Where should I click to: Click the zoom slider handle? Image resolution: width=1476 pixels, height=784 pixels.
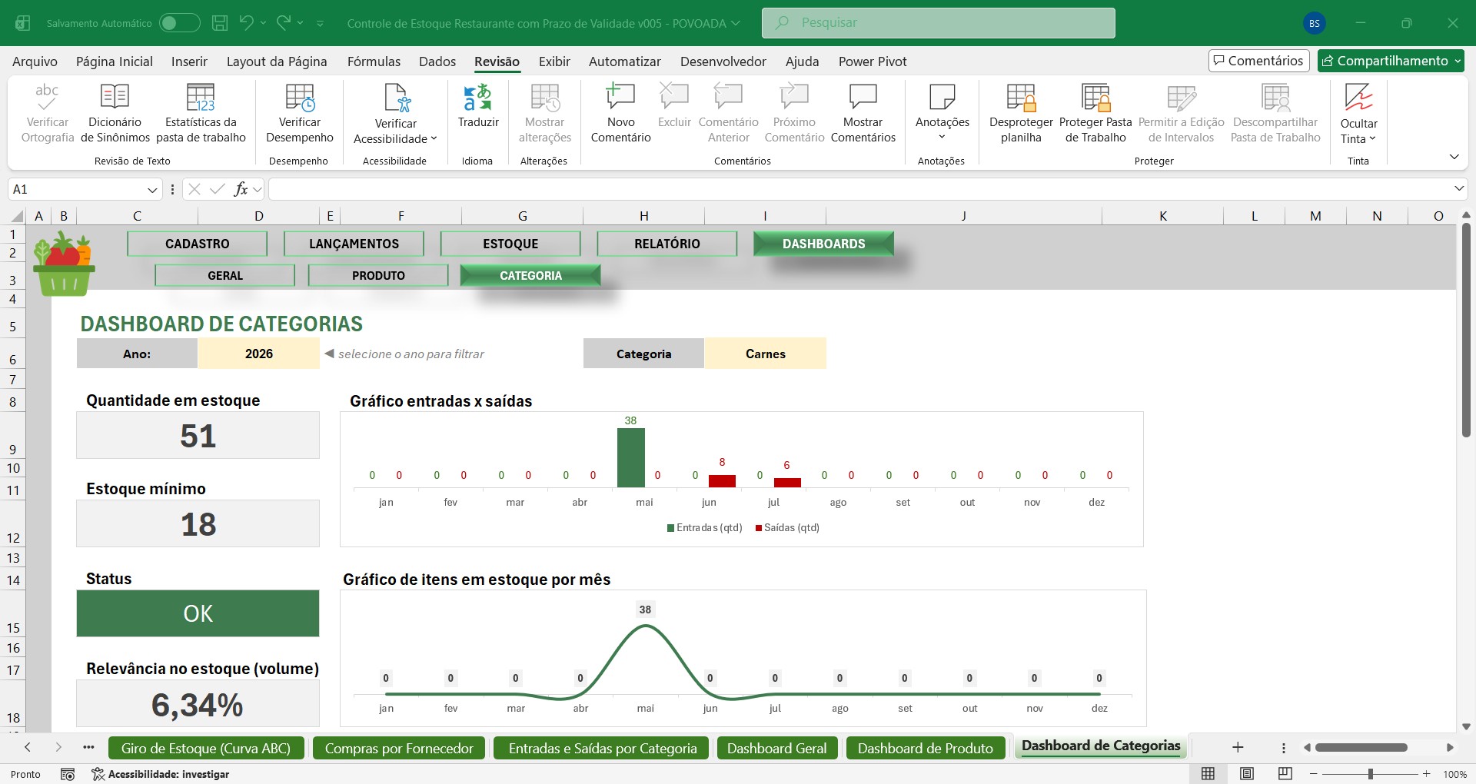1371,774
